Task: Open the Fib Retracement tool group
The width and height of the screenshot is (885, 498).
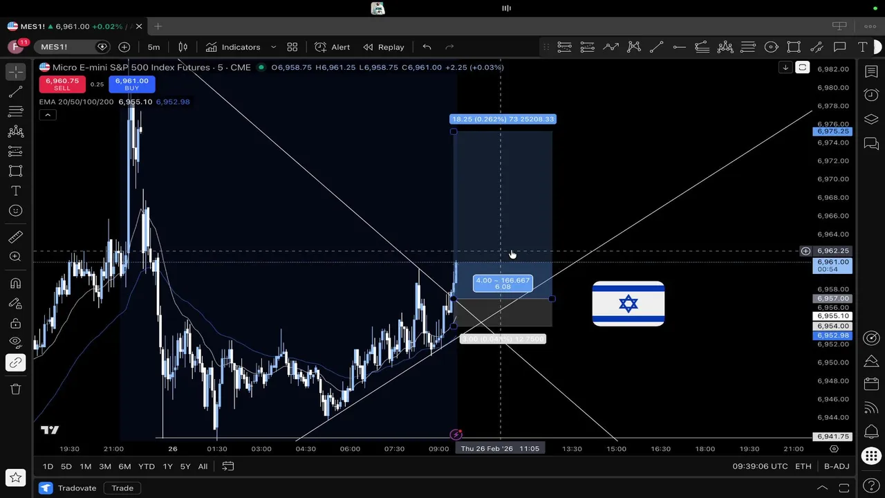Action: click(x=16, y=111)
